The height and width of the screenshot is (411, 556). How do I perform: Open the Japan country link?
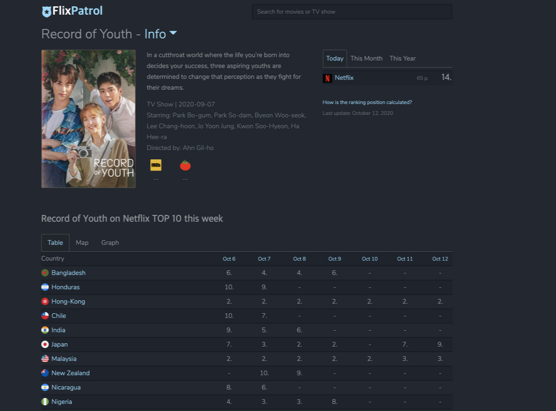click(x=59, y=344)
